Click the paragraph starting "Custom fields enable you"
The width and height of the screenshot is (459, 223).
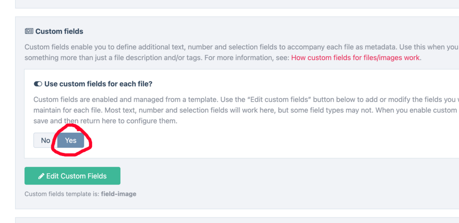184,47
